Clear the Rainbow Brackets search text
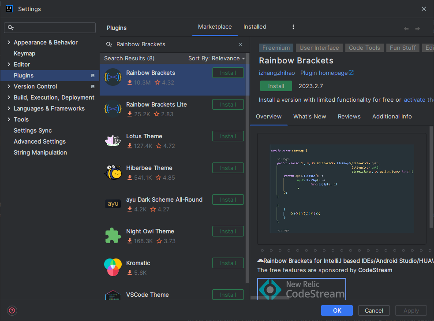Image resolution: width=434 pixels, height=321 pixels. 240,44
